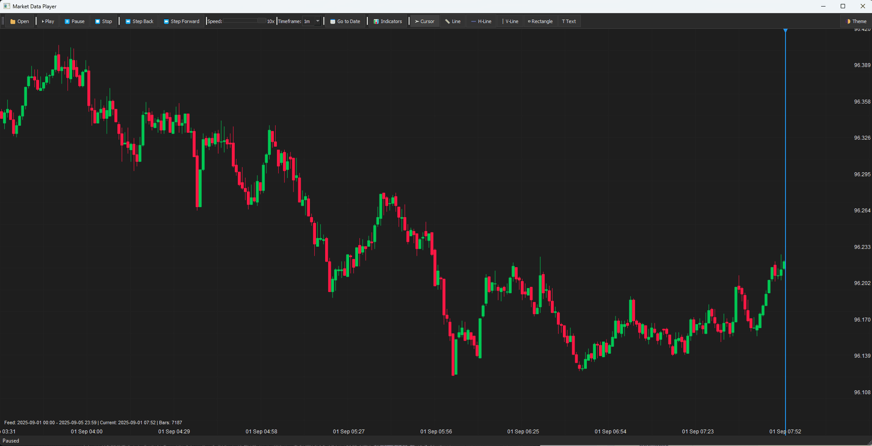Open the Go to Date dialog
This screenshot has height=446, width=872.
click(x=345, y=21)
